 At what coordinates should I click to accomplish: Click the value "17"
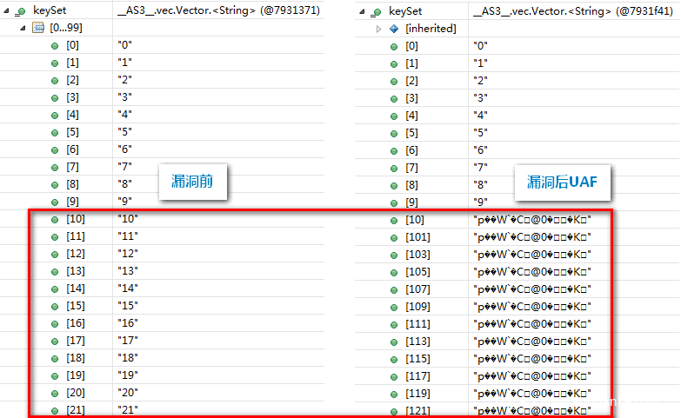coord(128,341)
